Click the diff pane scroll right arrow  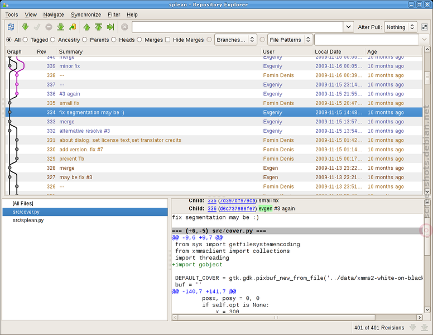click(420, 318)
